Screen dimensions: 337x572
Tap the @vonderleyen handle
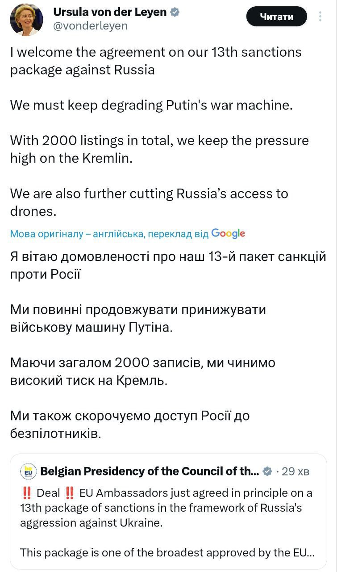pyautogui.click(x=91, y=26)
